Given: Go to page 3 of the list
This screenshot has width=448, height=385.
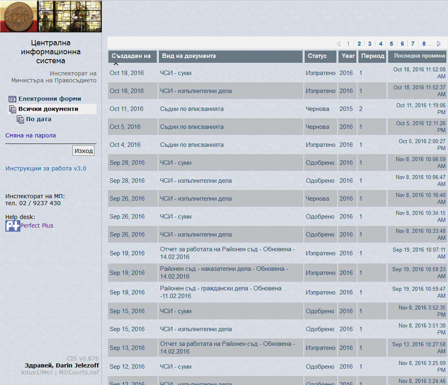Looking at the screenshot, I should (x=370, y=44).
